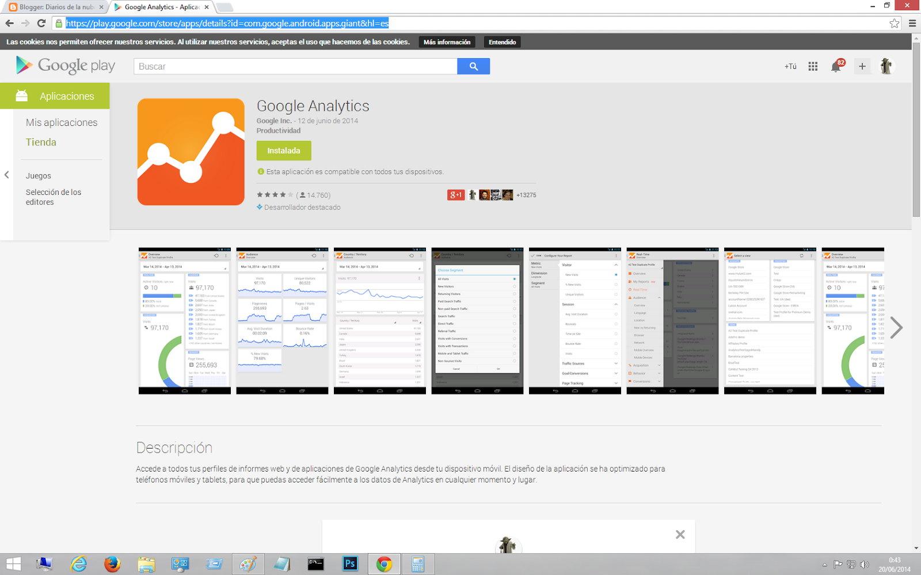
Task: Click the Google Analytics app icon
Action: pyautogui.click(x=191, y=152)
